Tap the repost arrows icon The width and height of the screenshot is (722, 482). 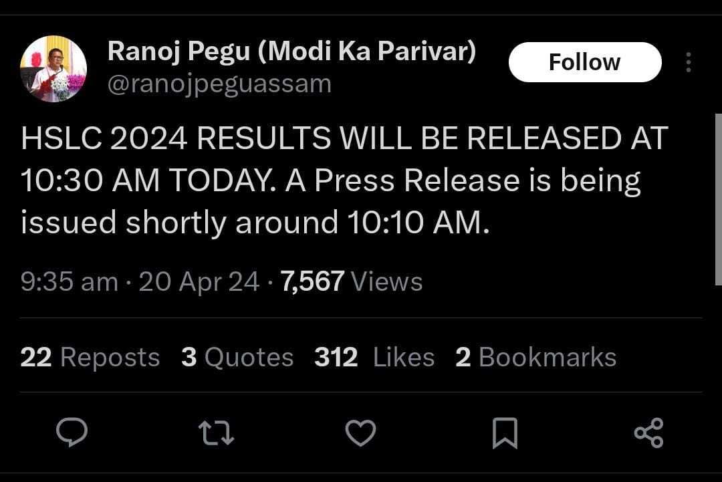216,433
